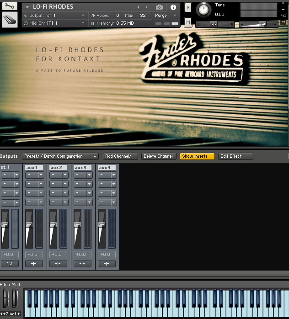Toggle the Show Inserts button
This screenshot has height=319, width=289.
pyautogui.click(x=197, y=156)
